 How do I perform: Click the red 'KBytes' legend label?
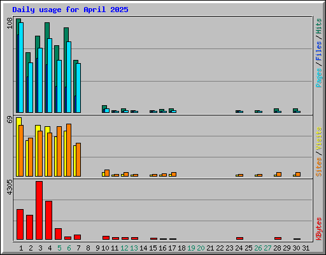point(318,229)
